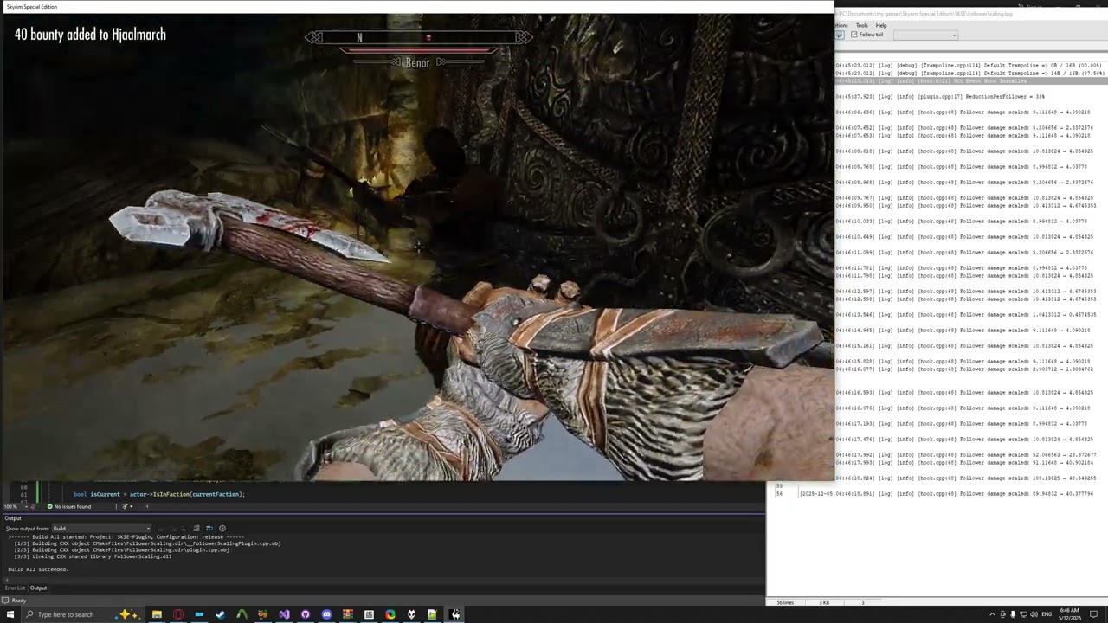Click the ReductionPerFollower = 33% log line
Image resolution: width=1108 pixels, height=623 pixels.
coord(940,97)
